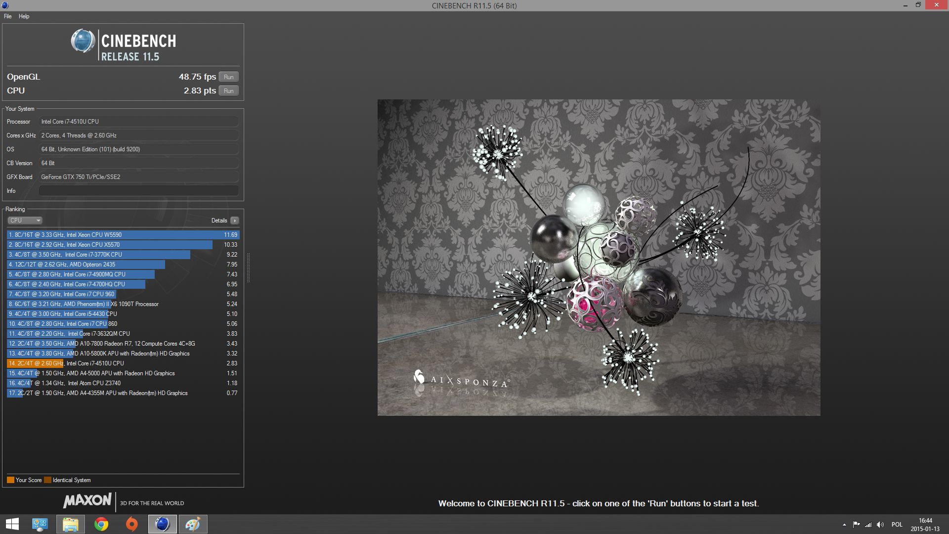Screen dimensions: 949x534
Task: Open the Paint taskbar icon
Action: [x=193, y=524]
